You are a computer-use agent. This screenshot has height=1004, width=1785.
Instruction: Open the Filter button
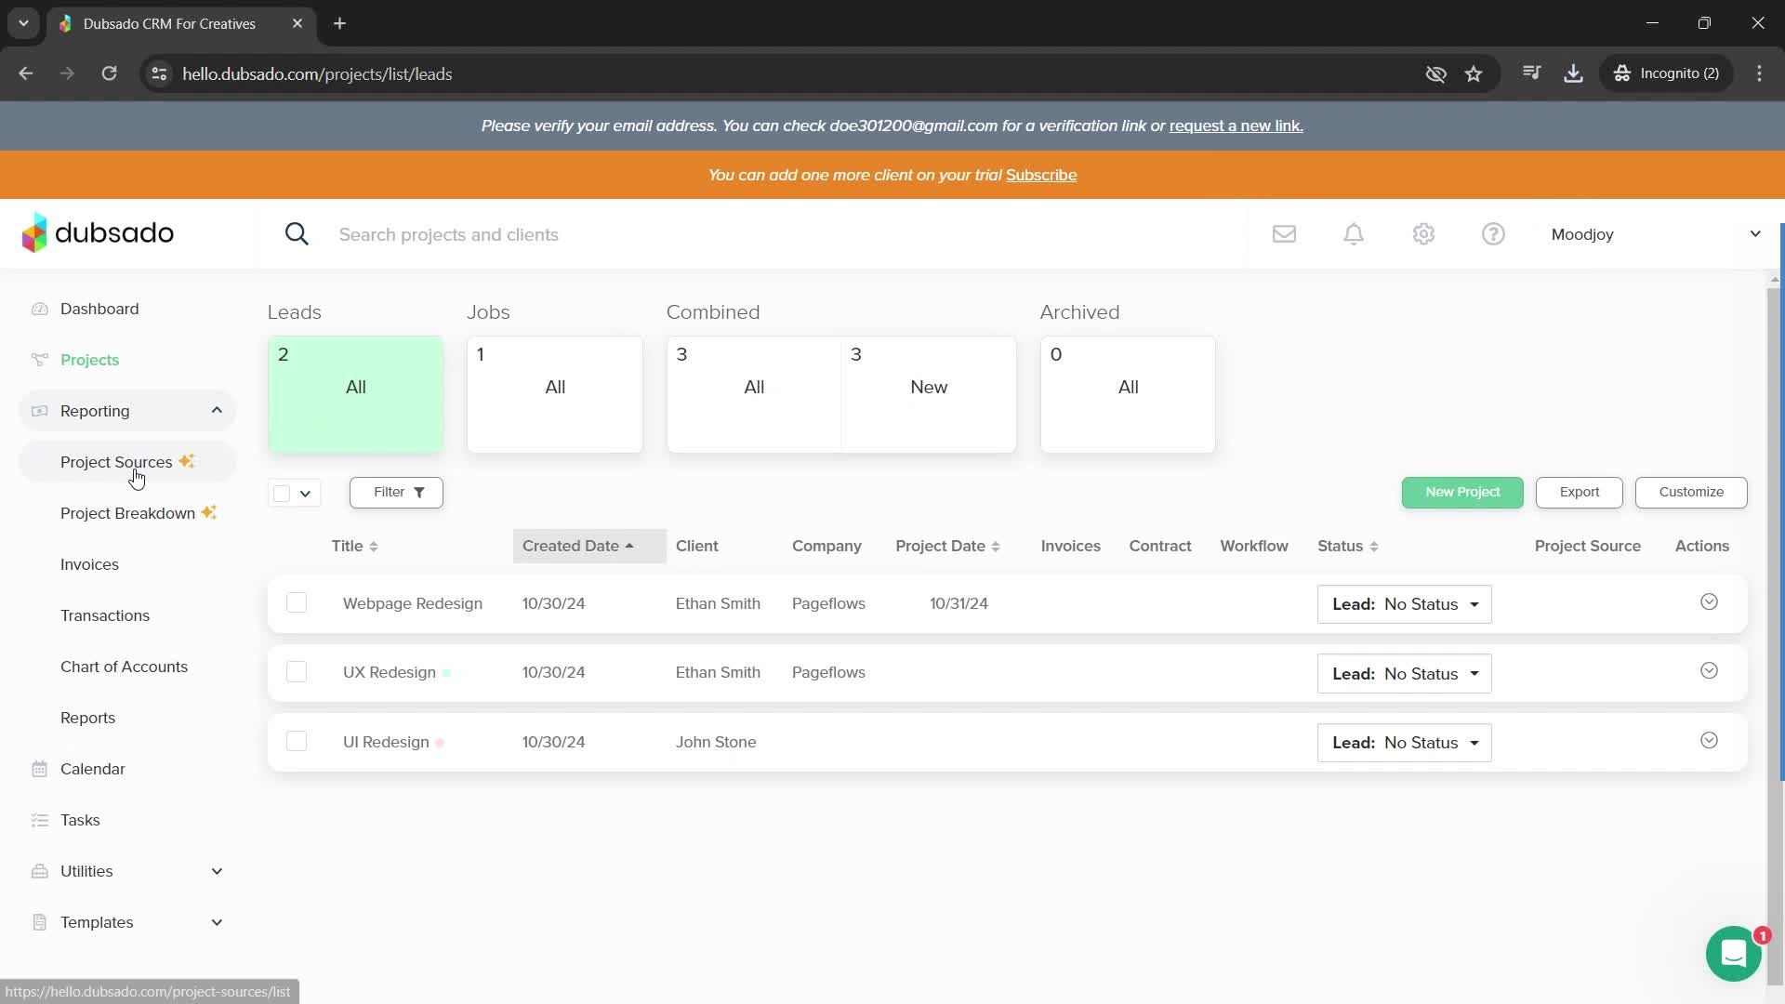click(396, 492)
